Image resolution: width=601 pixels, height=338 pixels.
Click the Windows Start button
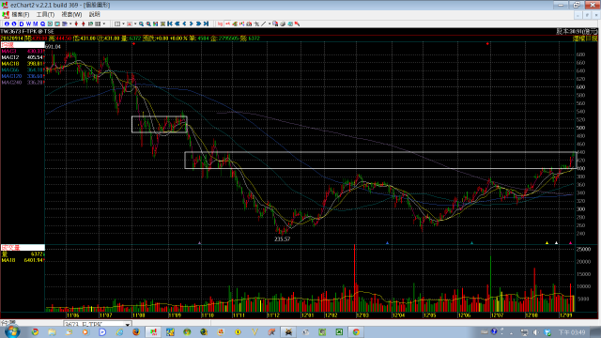[12, 331]
